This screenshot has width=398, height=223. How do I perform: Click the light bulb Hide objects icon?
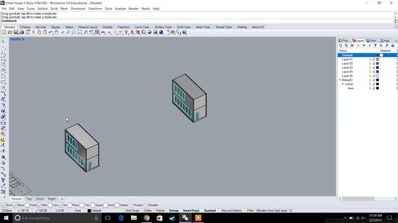pos(126,32)
